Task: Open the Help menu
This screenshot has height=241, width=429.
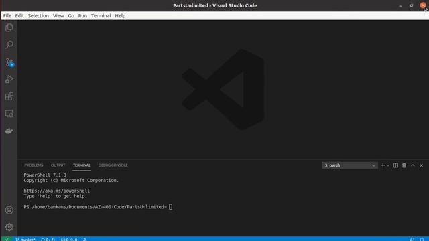Action: coord(120,16)
